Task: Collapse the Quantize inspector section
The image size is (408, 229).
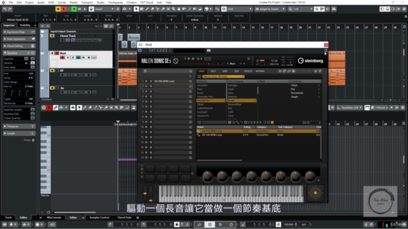Action: 18,53
